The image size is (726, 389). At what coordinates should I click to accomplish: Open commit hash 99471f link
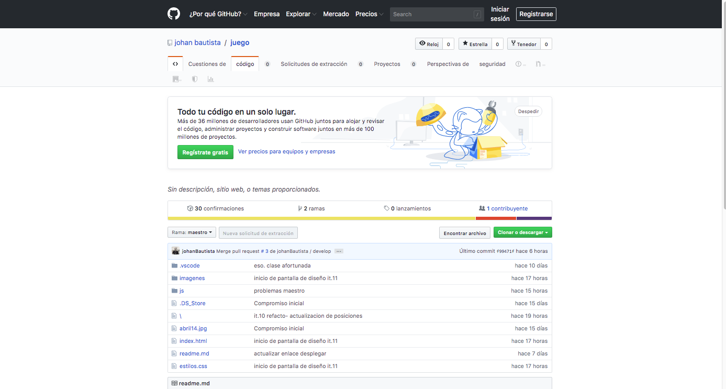pyautogui.click(x=505, y=251)
